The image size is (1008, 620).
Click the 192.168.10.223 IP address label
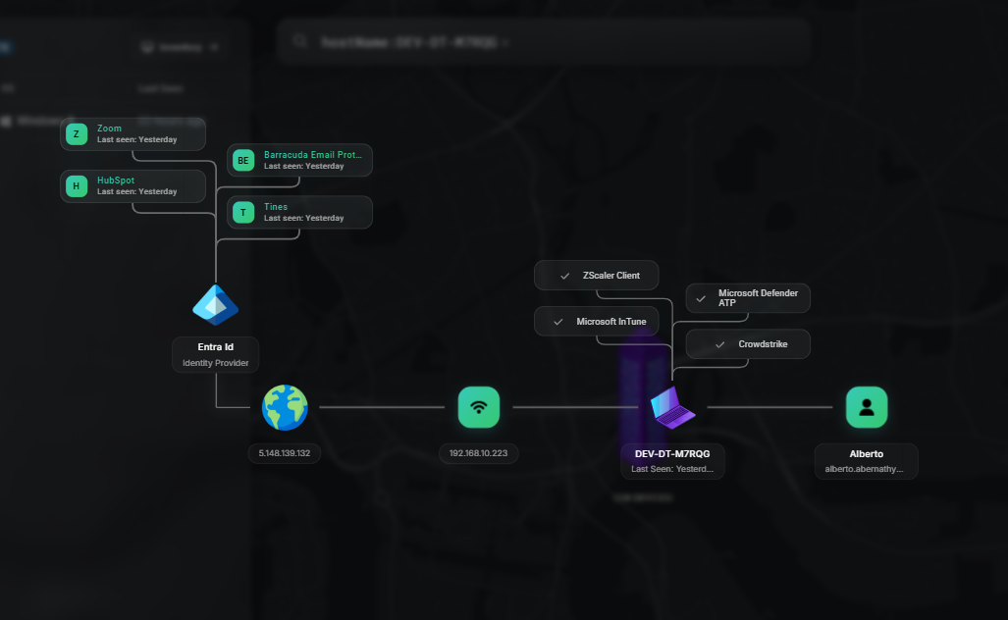(x=479, y=453)
